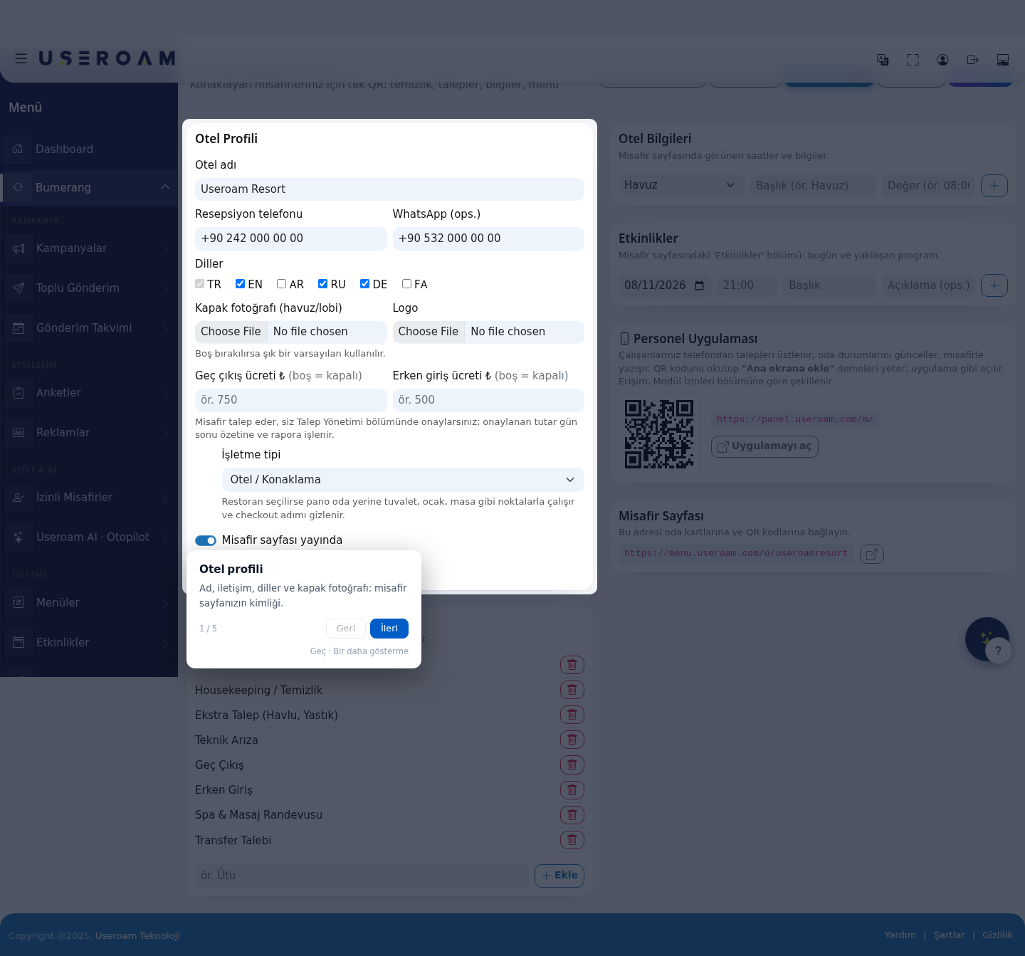This screenshot has height=956, width=1025.
Task: Open the Havuz category dropdown
Action: (681, 185)
